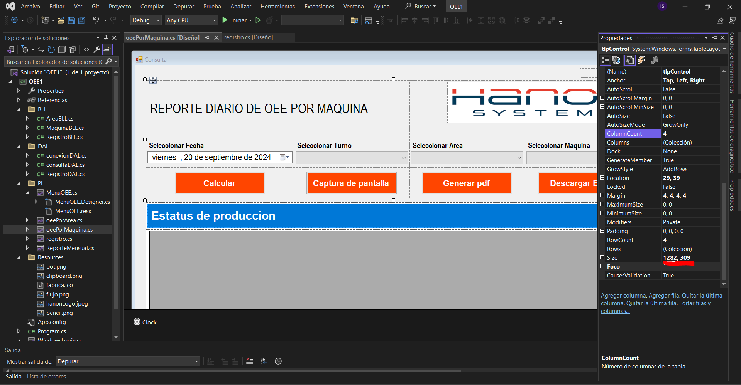Click View Code icon in Solution Explorer
The image size is (741, 385).
86,50
